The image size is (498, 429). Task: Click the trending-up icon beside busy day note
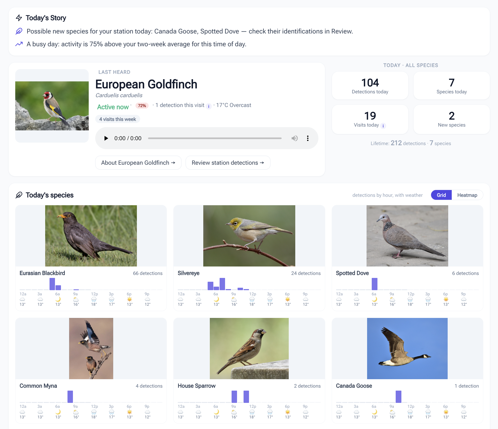[x=19, y=44]
